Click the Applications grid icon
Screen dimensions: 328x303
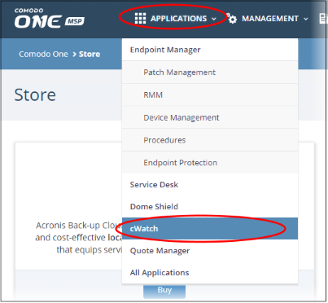coord(140,19)
